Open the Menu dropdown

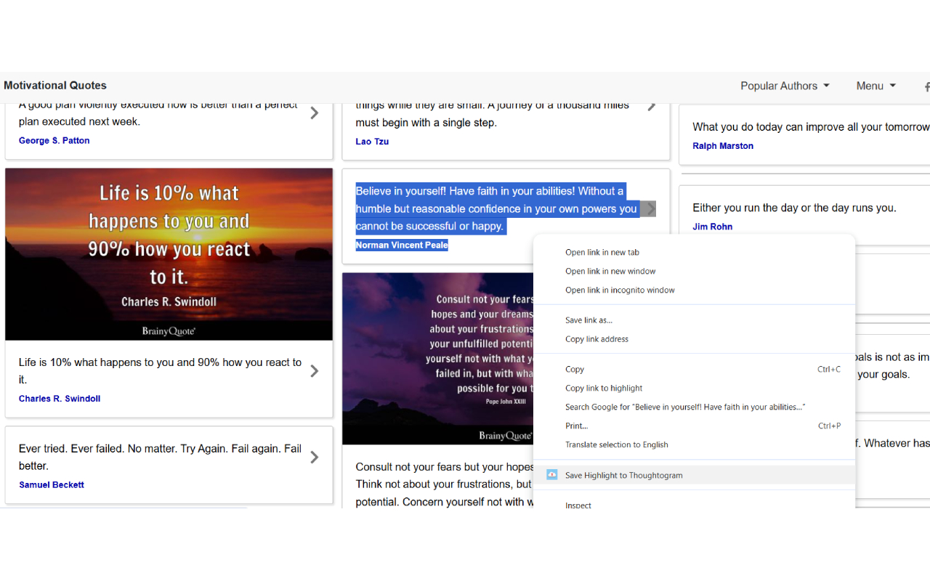876,86
